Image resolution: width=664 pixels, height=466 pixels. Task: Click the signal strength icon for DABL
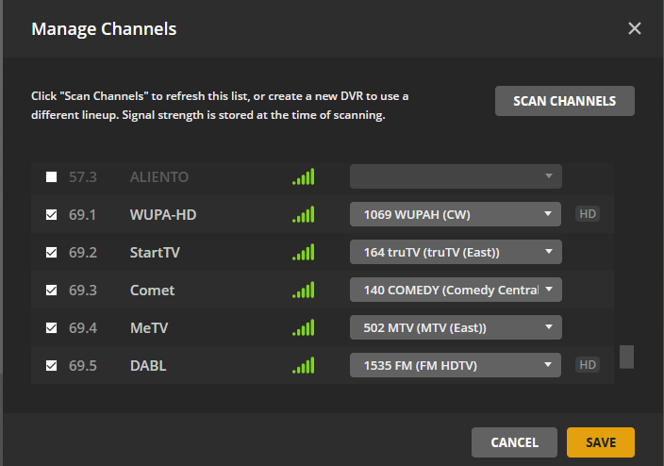click(303, 365)
